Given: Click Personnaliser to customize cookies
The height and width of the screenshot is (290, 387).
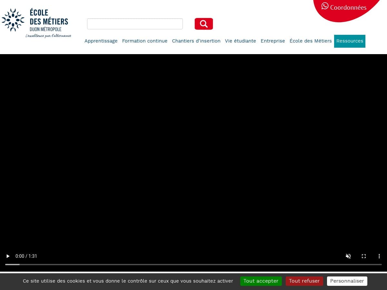Looking at the screenshot, I should 347,281.
